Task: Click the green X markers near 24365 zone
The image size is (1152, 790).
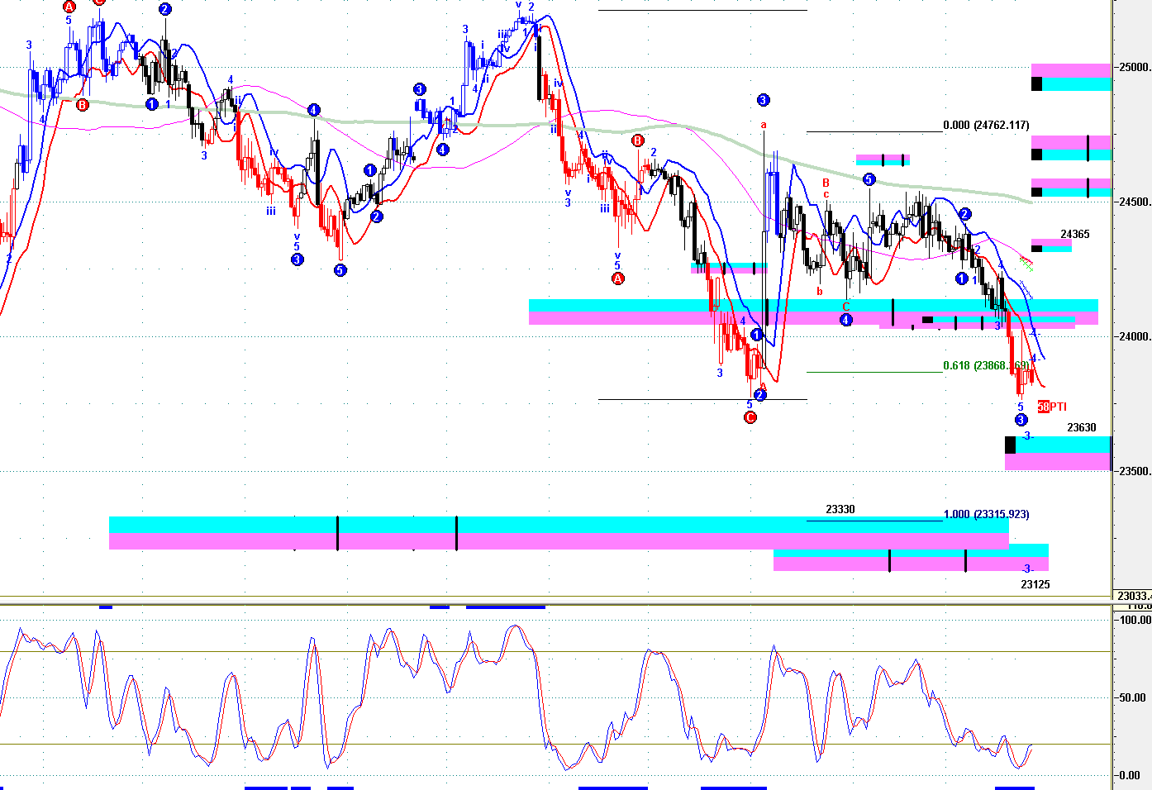Action: coord(1026,264)
